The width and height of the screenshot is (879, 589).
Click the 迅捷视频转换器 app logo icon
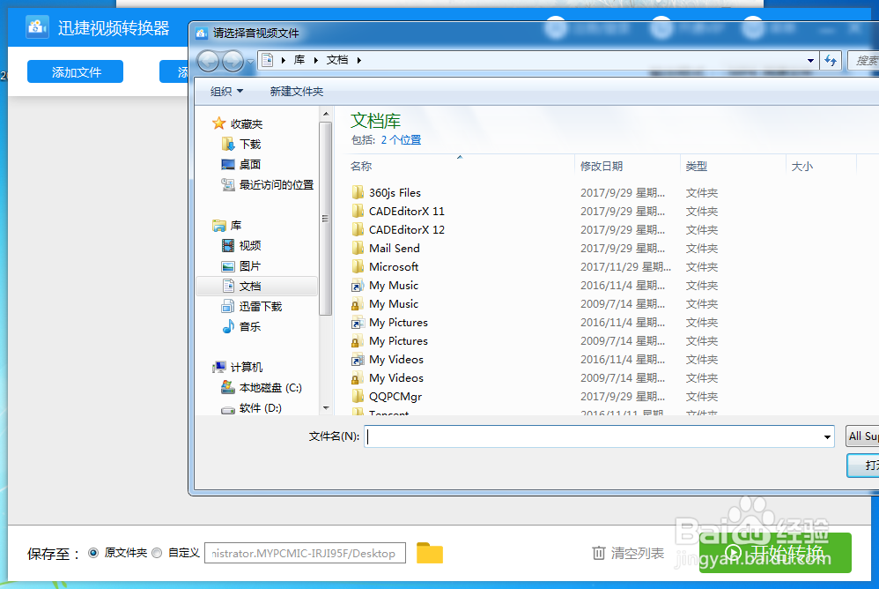[35, 27]
